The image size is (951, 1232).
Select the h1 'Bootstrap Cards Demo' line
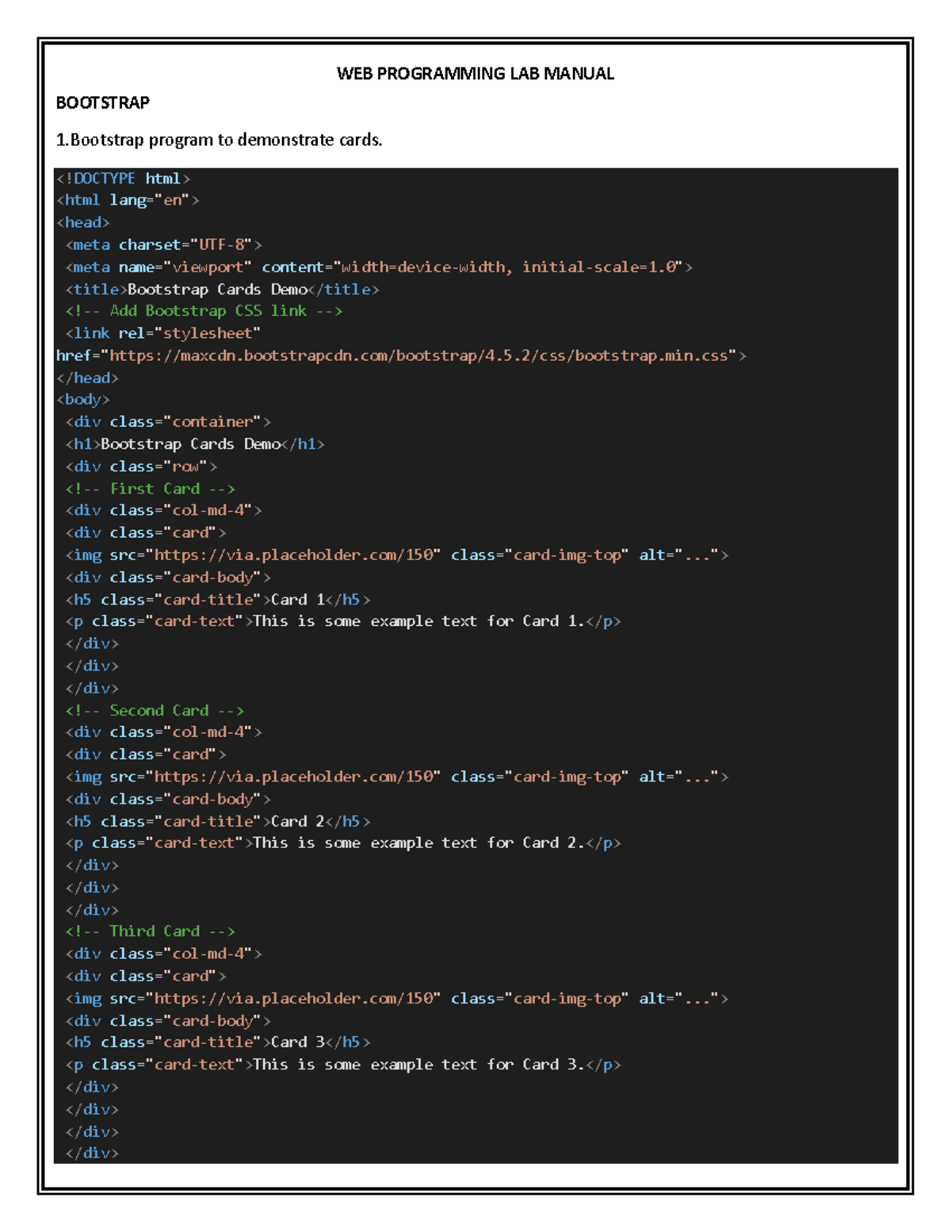194,444
